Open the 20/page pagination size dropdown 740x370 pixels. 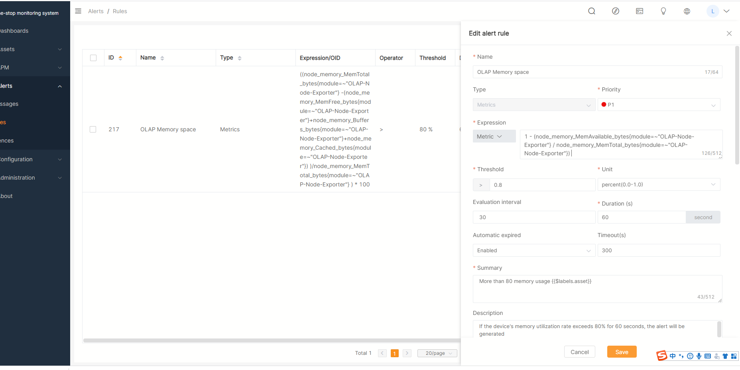pos(437,353)
